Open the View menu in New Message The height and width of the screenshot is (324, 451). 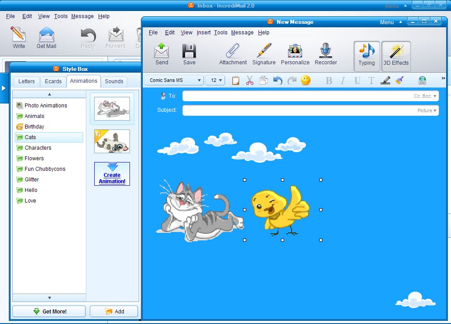click(186, 33)
